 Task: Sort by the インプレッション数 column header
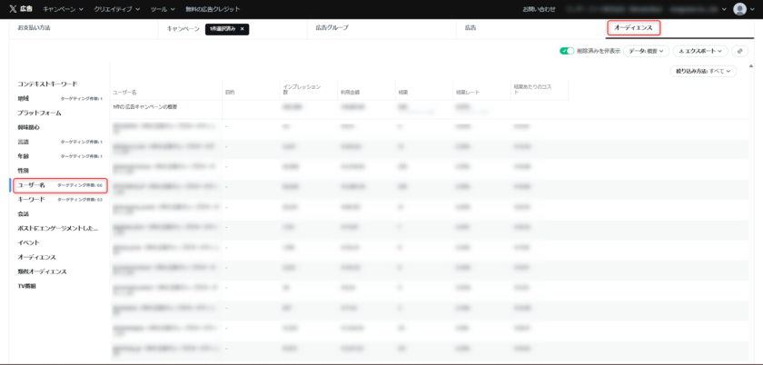[302, 89]
